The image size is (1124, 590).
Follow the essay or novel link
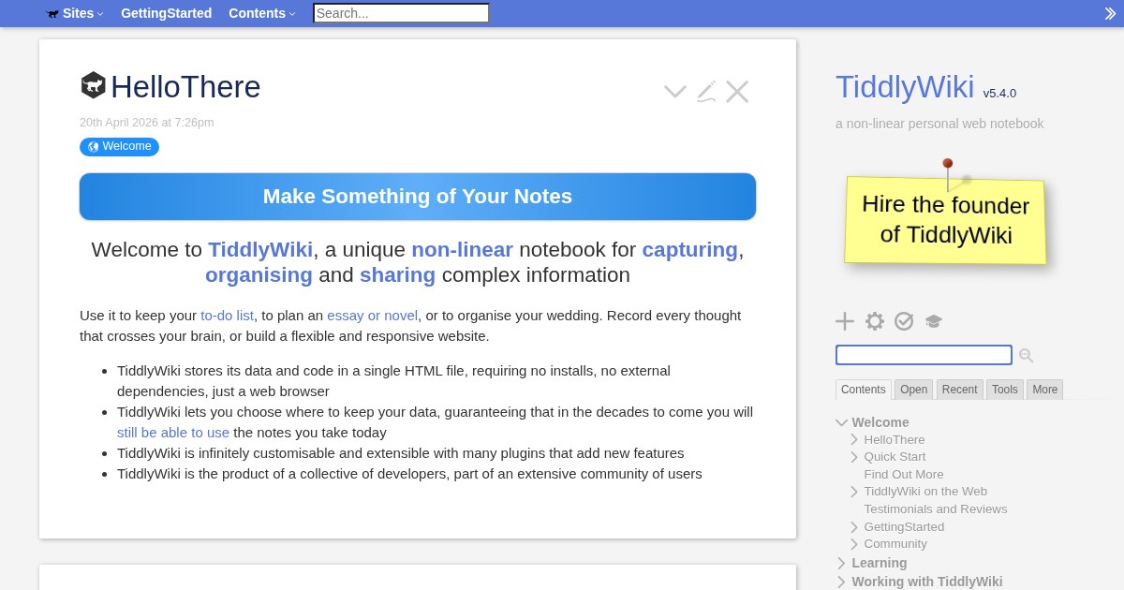point(373,316)
